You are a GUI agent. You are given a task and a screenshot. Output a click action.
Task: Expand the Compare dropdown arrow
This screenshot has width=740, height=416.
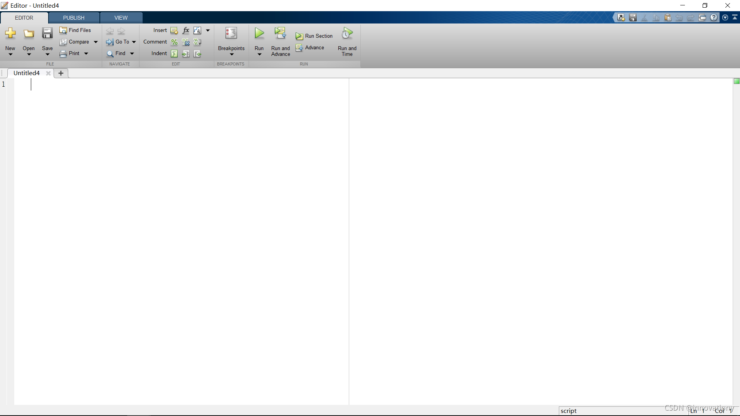[x=96, y=42]
